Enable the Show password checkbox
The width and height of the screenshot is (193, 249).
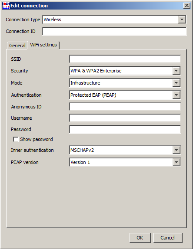coord(16,139)
